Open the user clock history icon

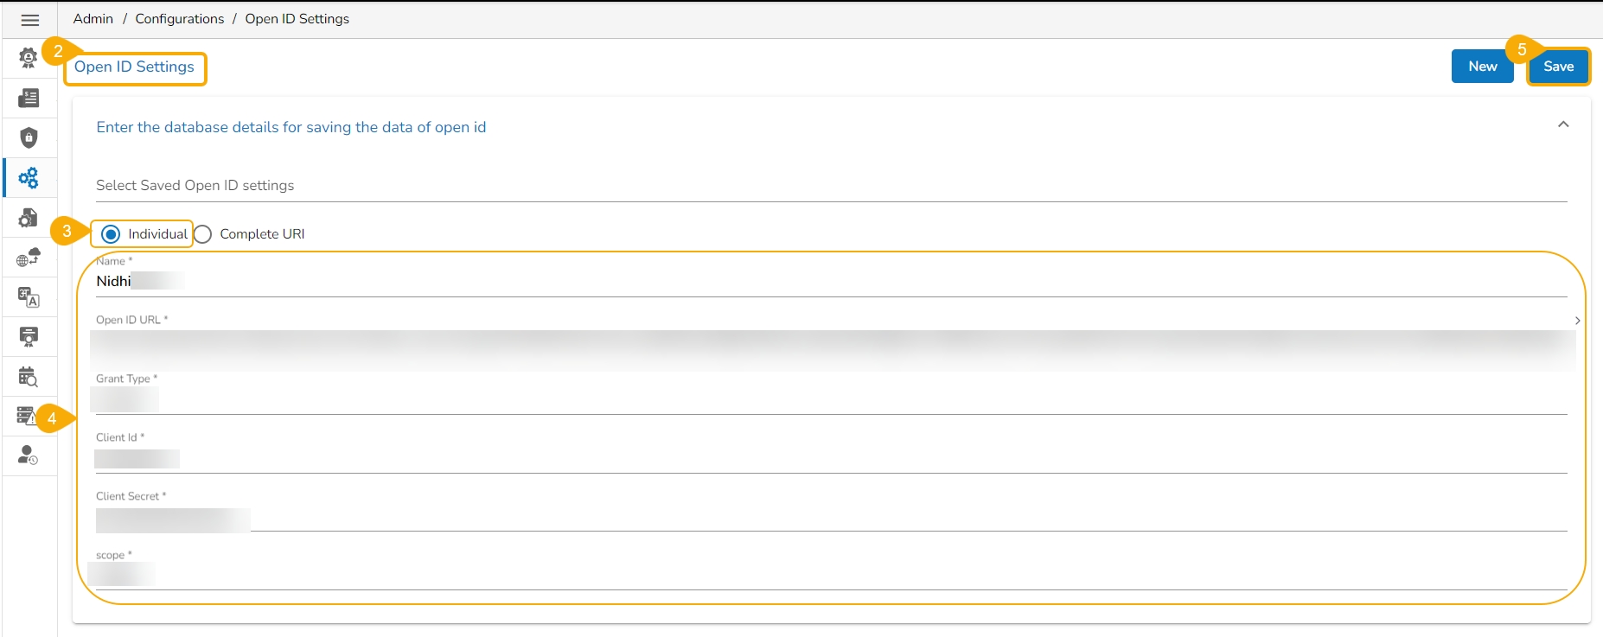click(x=29, y=455)
